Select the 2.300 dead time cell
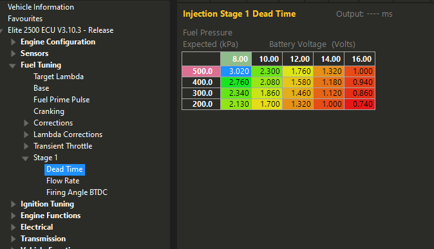This screenshot has width=434, height=249. coord(267,71)
